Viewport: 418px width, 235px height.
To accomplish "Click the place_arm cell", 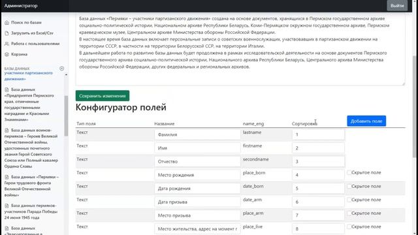I will click(253, 213).
